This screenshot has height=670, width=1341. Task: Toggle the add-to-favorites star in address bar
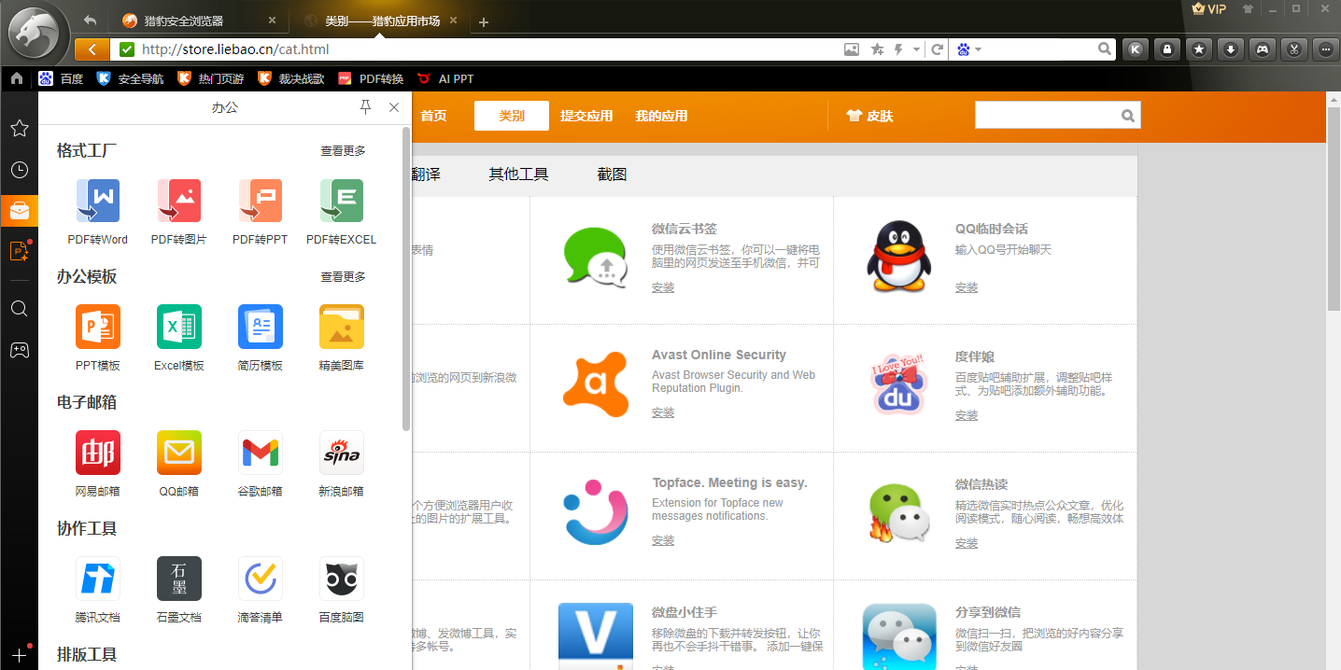(x=877, y=49)
